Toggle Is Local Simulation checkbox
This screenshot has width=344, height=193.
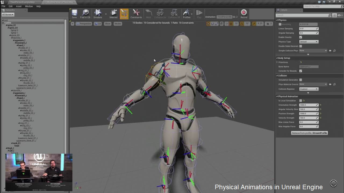[x=300, y=101]
